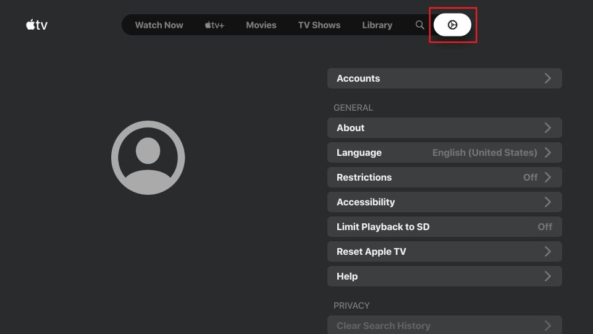The height and width of the screenshot is (334, 593).
Task: Open the TV Shows tab
Action: click(319, 25)
